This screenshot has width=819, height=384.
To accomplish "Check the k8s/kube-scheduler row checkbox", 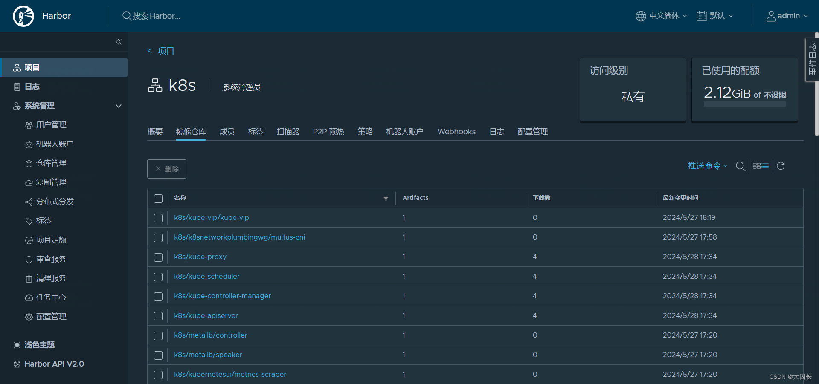I will point(158,277).
